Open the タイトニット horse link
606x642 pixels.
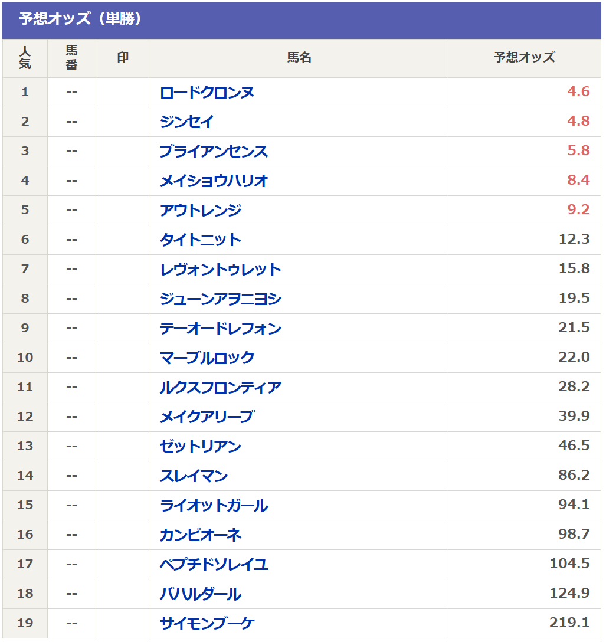tap(200, 240)
